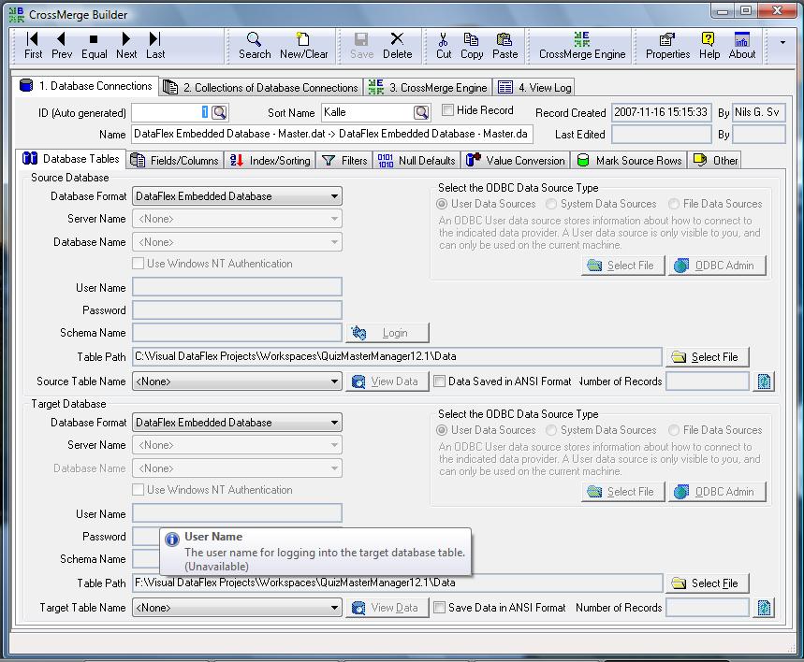
Task: Open the Null Defaults tab
Action: (417, 161)
